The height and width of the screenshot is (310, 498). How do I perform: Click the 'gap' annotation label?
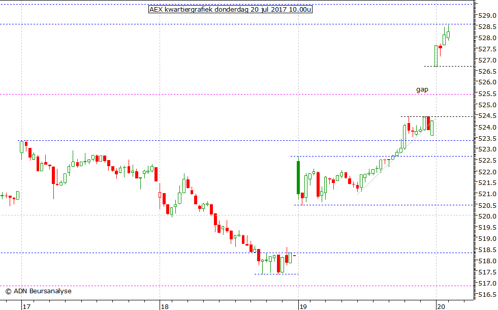click(422, 89)
